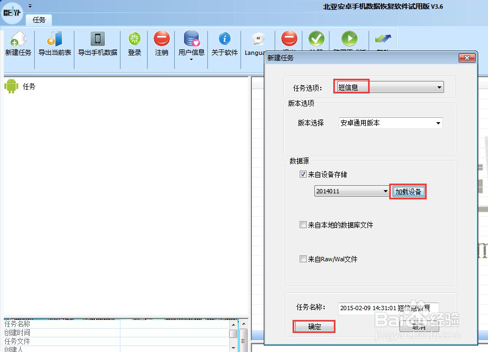Expand the 用户信息 dropdown arrow
This screenshot has width=488, height=352.
pyautogui.click(x=191, y=60)
